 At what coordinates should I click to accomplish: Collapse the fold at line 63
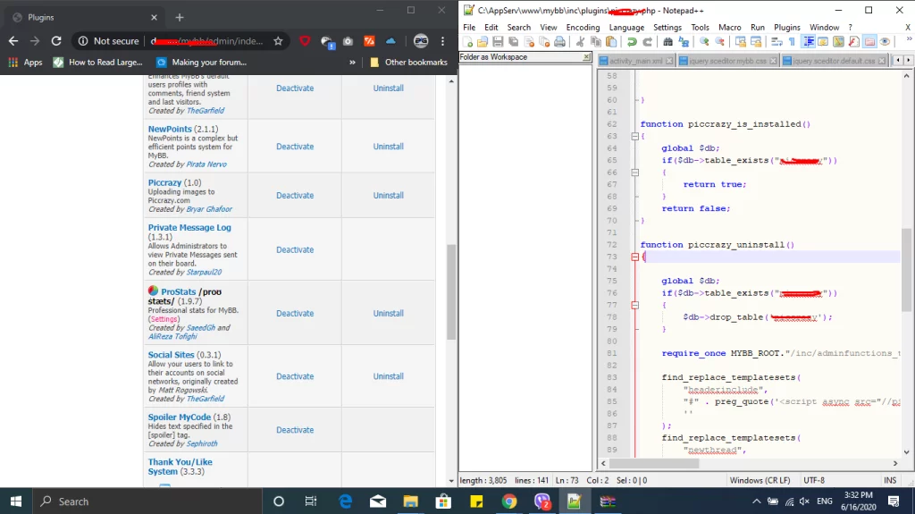pyautogui.click(x=635, y=136)
